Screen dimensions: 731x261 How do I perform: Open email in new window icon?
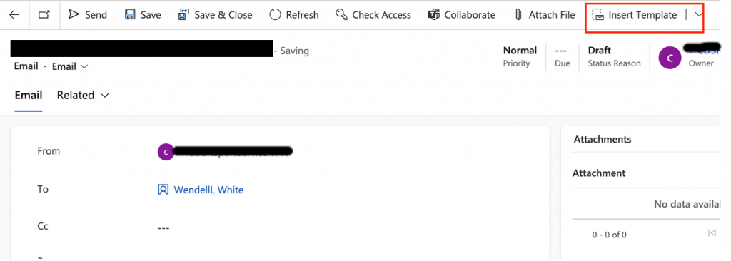click(x=44, y=15)
